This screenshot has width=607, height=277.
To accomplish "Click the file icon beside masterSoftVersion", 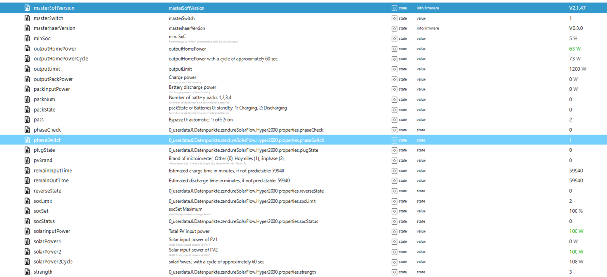I will [x=27, y=8].
